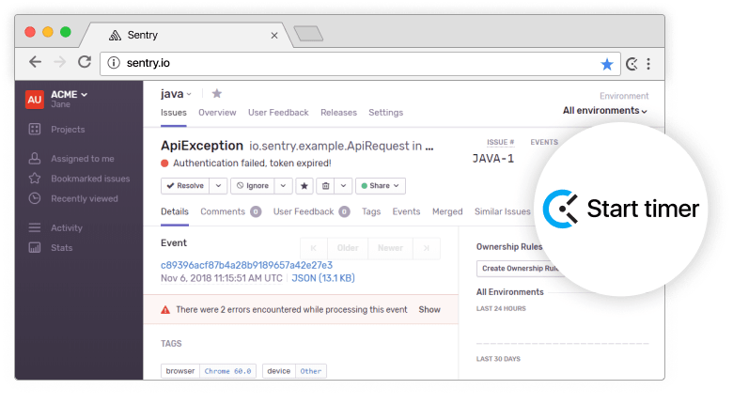Click the Ignore button
The image size is (733, 405).
(x=253, y=186)
